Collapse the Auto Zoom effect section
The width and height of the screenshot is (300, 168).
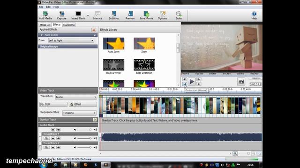(x=42, y=35)
